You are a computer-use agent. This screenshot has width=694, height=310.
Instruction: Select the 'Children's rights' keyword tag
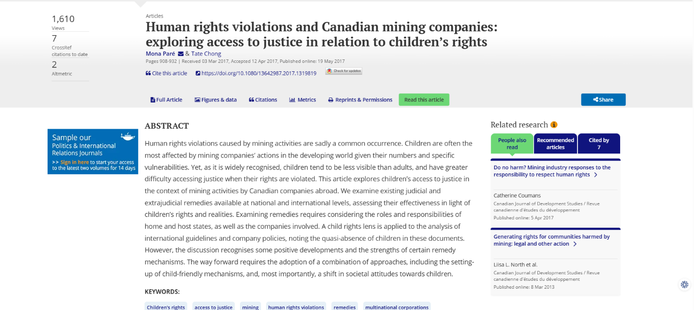click(166, 307)
